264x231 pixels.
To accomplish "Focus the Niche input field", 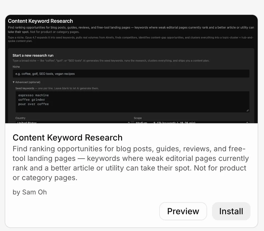I will [131, 74].
